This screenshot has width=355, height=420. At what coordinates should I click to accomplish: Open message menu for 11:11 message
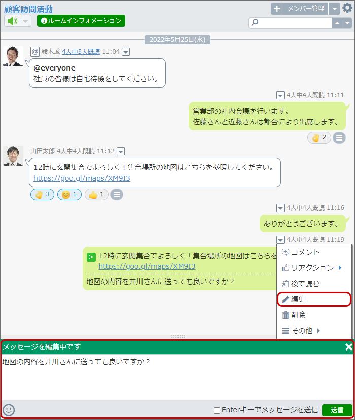pos(280,95)
